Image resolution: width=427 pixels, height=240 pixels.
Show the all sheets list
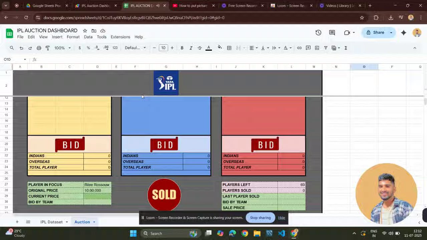[x=28, y=222]
